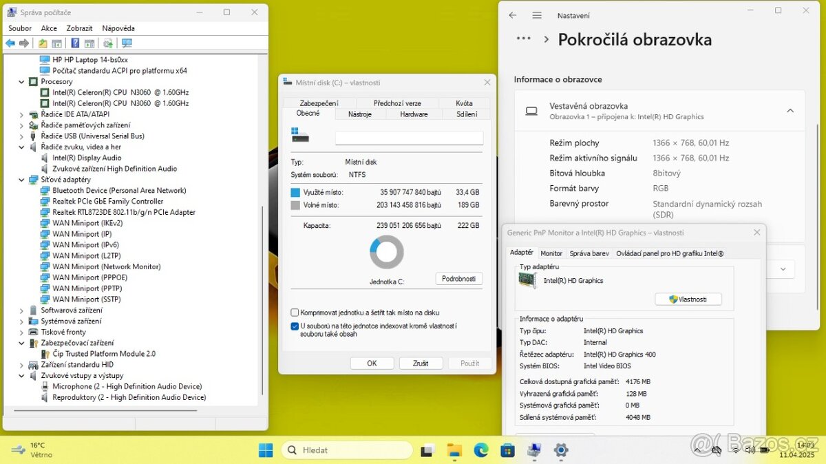
Task: Click Vlastnosti on the Adaptér tab
Action: (x=688, y=299)
